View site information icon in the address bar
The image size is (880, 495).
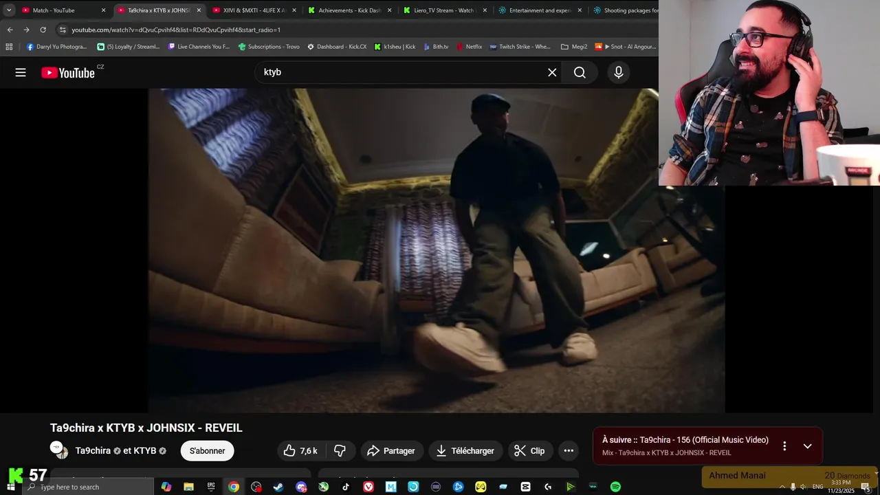pos(63,30)
